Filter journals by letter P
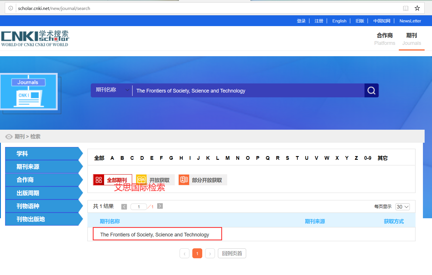This screenshot has height=275, width=432. pyautogui.click(x=258, y=158)
